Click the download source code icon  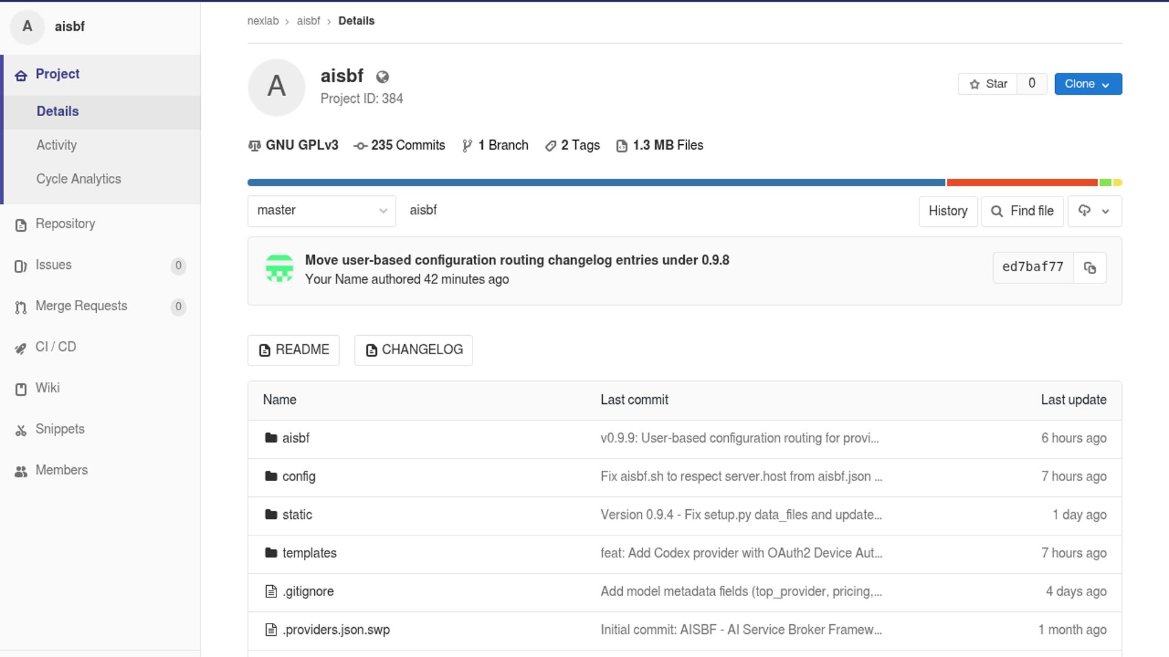point(1084,210)
